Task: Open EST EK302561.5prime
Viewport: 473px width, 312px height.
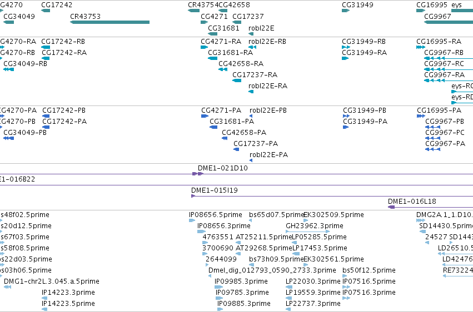Action: pyautogui.click(x=333, y=259)
